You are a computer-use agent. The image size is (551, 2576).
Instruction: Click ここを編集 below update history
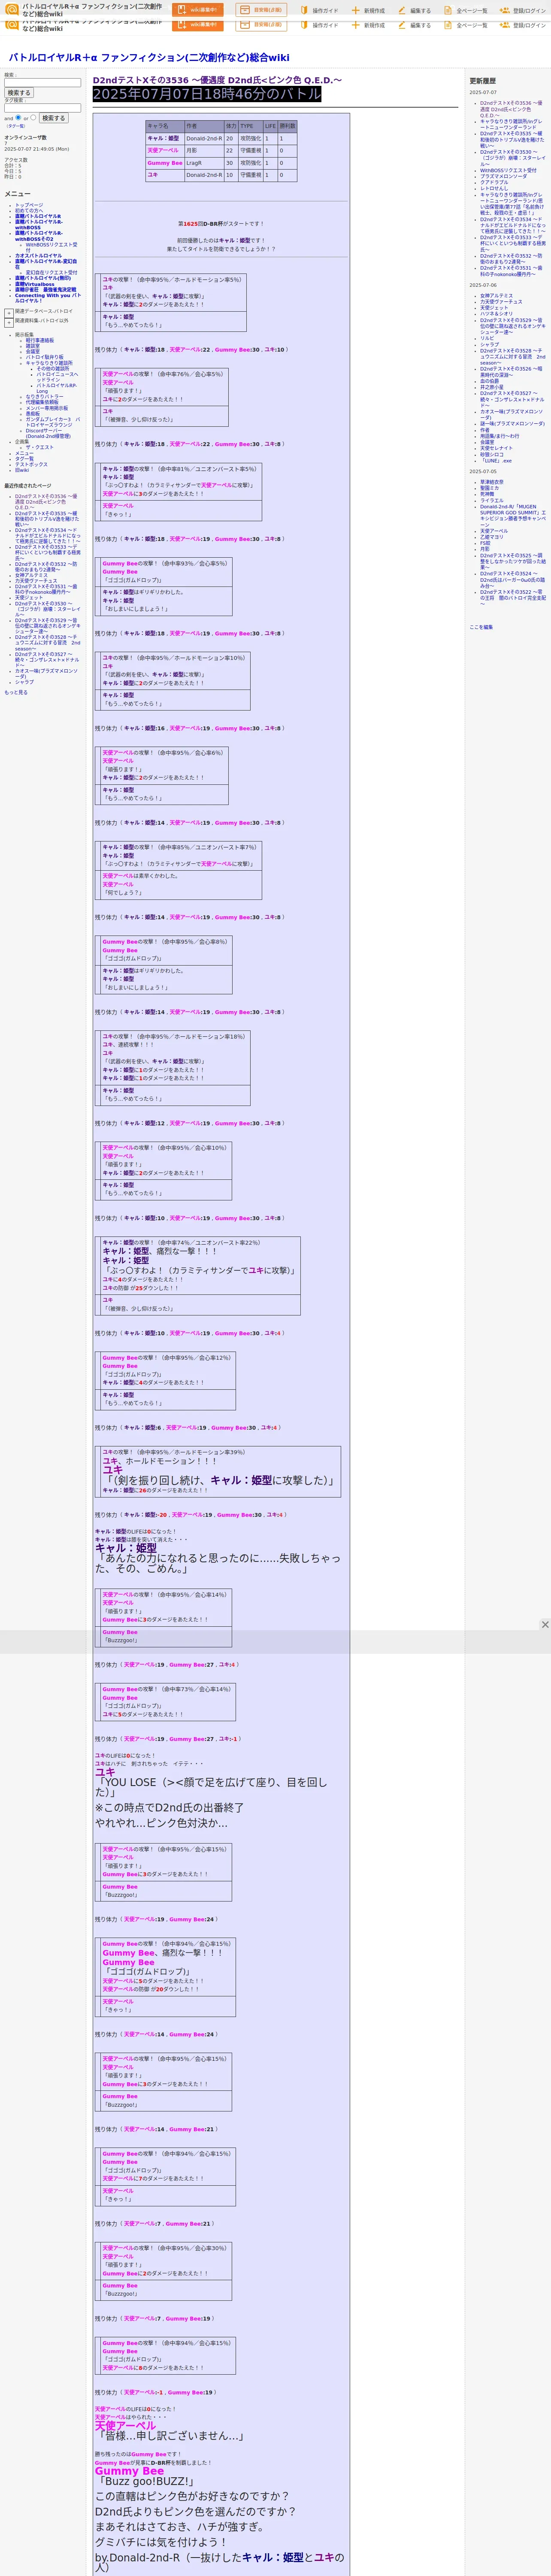tap(481, 627)
